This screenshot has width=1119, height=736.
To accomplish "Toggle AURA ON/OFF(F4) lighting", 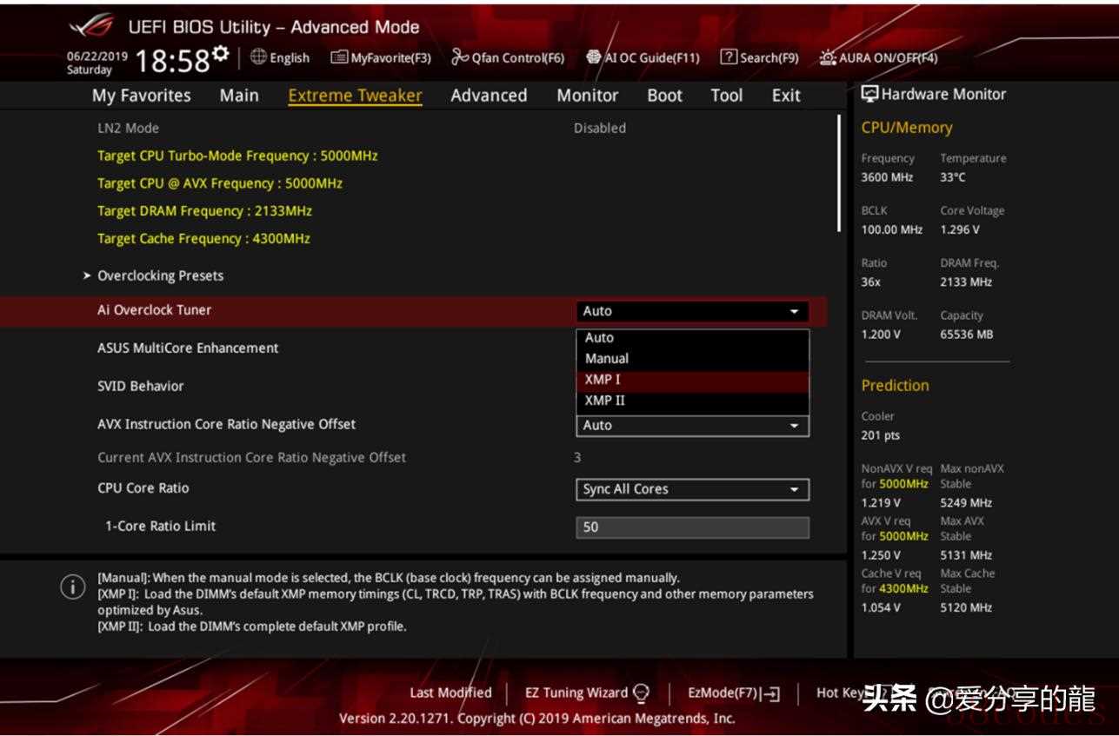I will tap(879, 57).
